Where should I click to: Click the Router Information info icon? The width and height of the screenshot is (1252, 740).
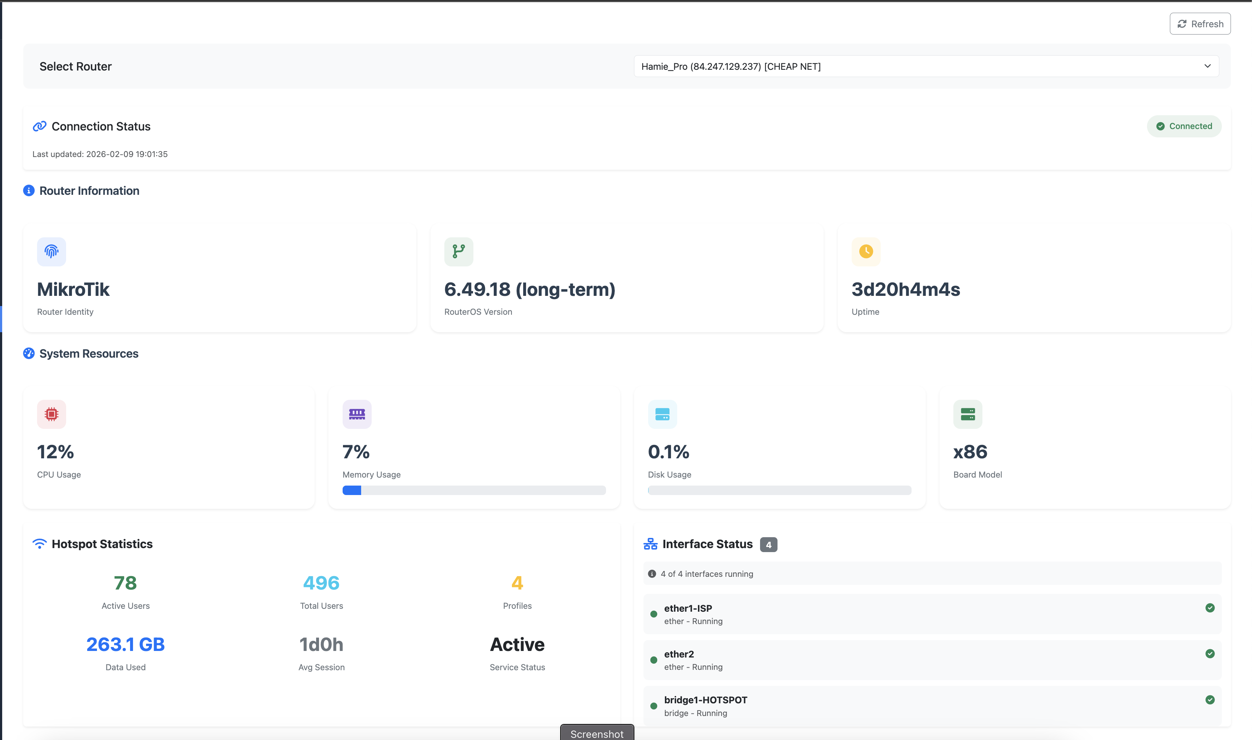tap(29, 190)
